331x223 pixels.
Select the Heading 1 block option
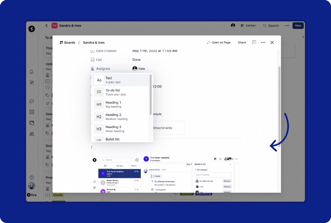(120, 104)
